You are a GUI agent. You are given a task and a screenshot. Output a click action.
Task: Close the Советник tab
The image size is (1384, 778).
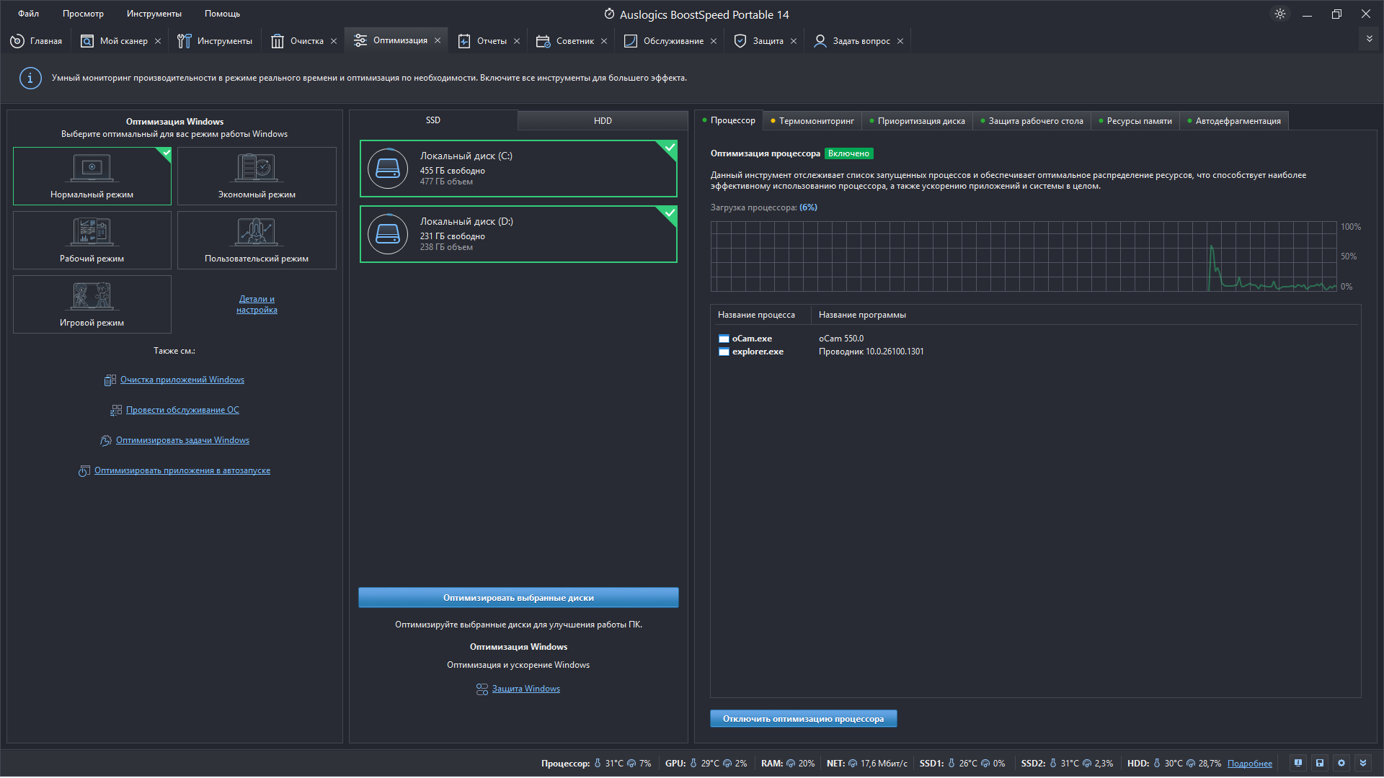pyautogui.click(x=604, y=41)
